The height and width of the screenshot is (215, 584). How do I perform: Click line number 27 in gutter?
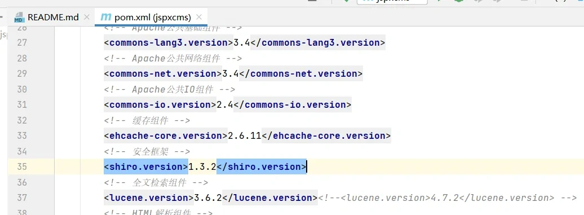(22, 42)
